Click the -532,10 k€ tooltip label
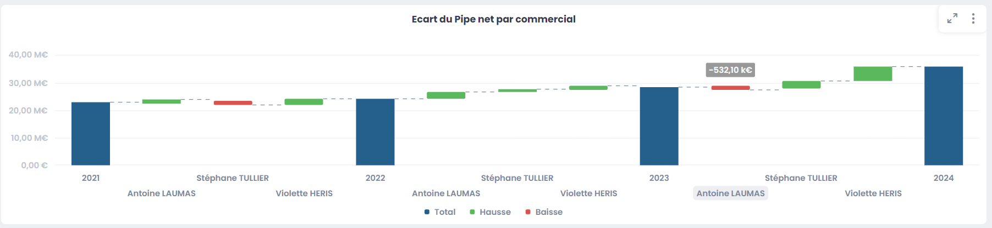Screen dimensions: 992x228 730,70
